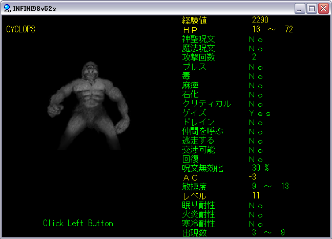Click the 経験値 label
The width and height of the screenshot is (332, 239).
click(x=194, y=21)
